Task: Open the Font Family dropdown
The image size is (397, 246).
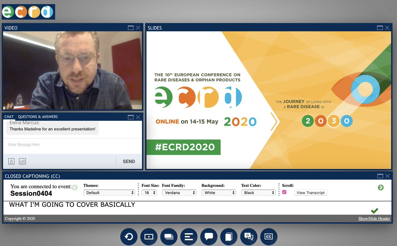Action: pos(179,193)
